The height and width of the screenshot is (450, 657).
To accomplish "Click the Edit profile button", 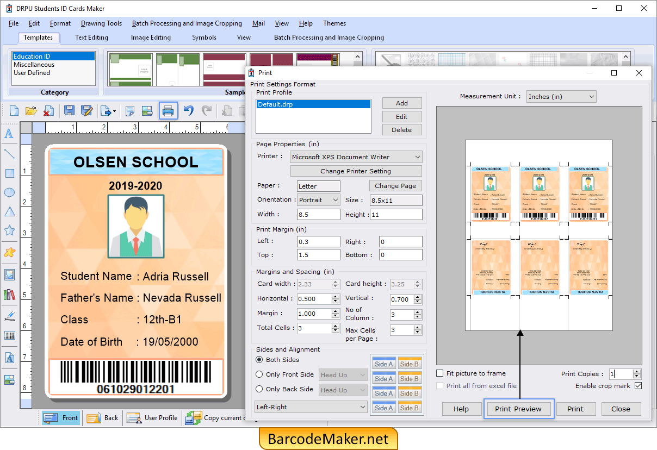I will 402,117.
